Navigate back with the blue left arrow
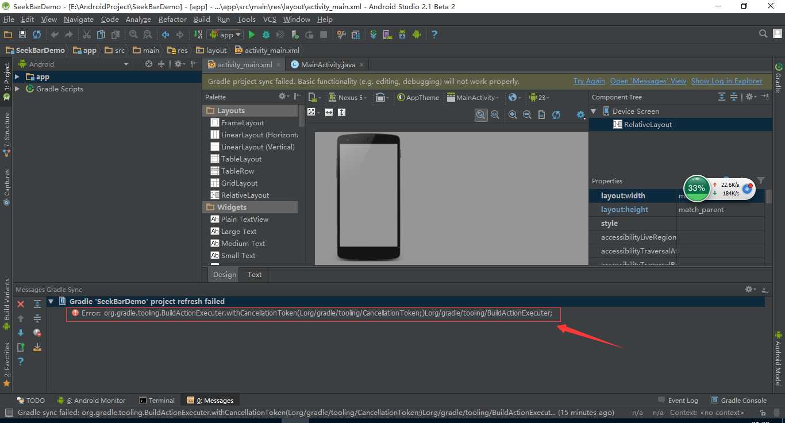The width and height of the screenshot is (785, 423). coord(166,34)
